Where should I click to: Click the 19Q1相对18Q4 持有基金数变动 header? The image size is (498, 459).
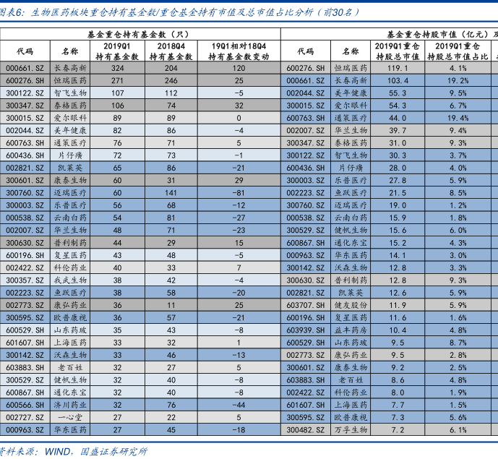coord(238,51)
